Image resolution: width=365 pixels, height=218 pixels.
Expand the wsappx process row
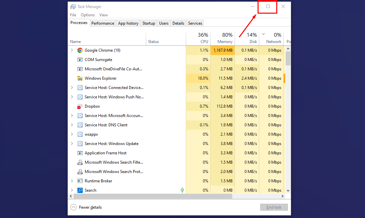(72, 134)
